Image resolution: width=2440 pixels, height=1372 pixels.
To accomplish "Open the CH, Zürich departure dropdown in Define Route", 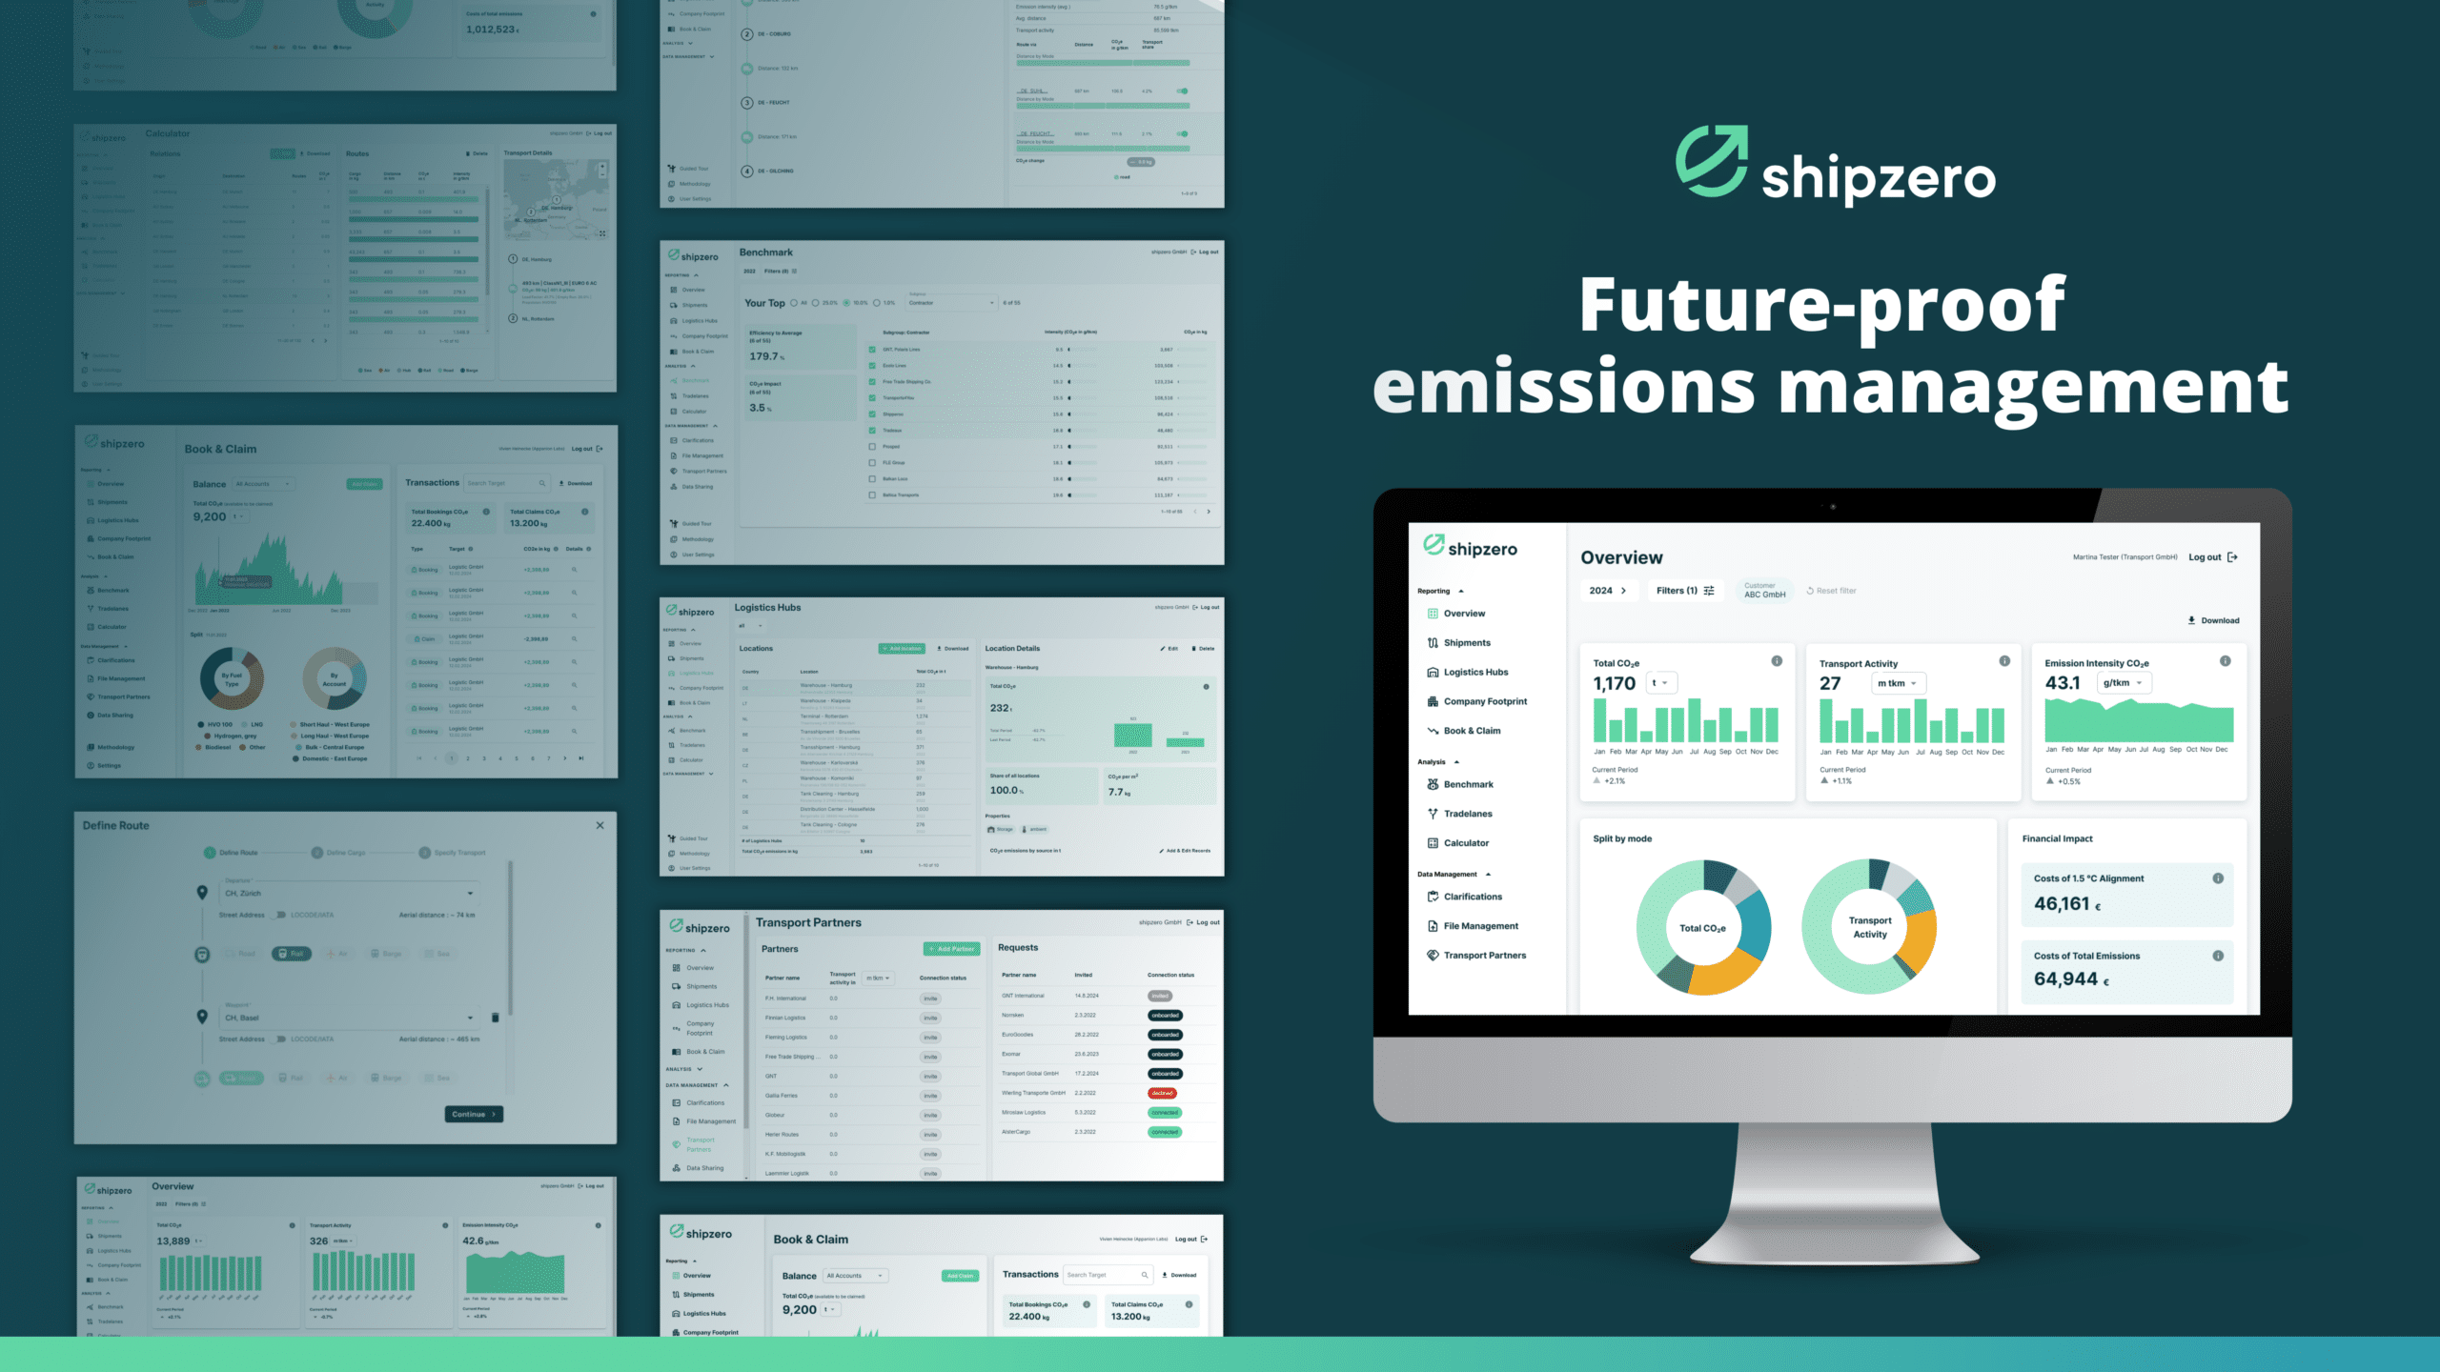I will tap(348, 894).
